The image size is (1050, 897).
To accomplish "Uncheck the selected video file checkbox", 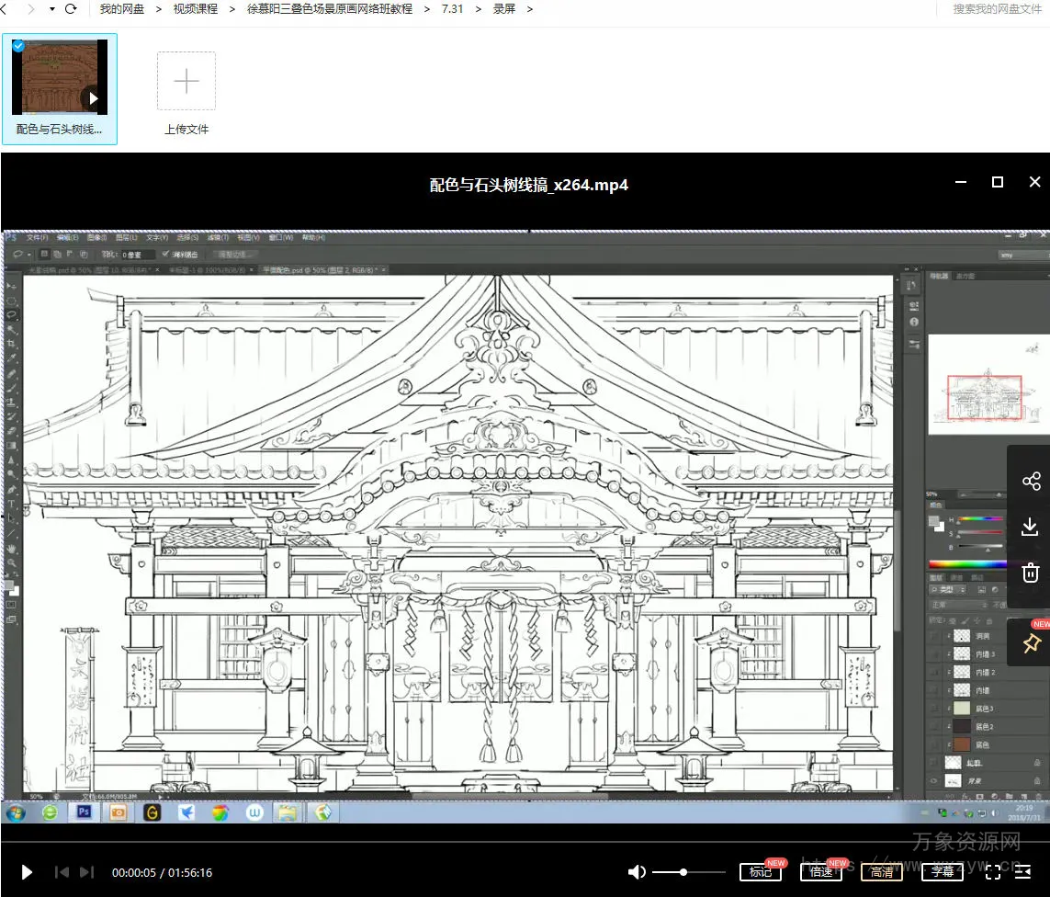I will click(x=18, y=45).
